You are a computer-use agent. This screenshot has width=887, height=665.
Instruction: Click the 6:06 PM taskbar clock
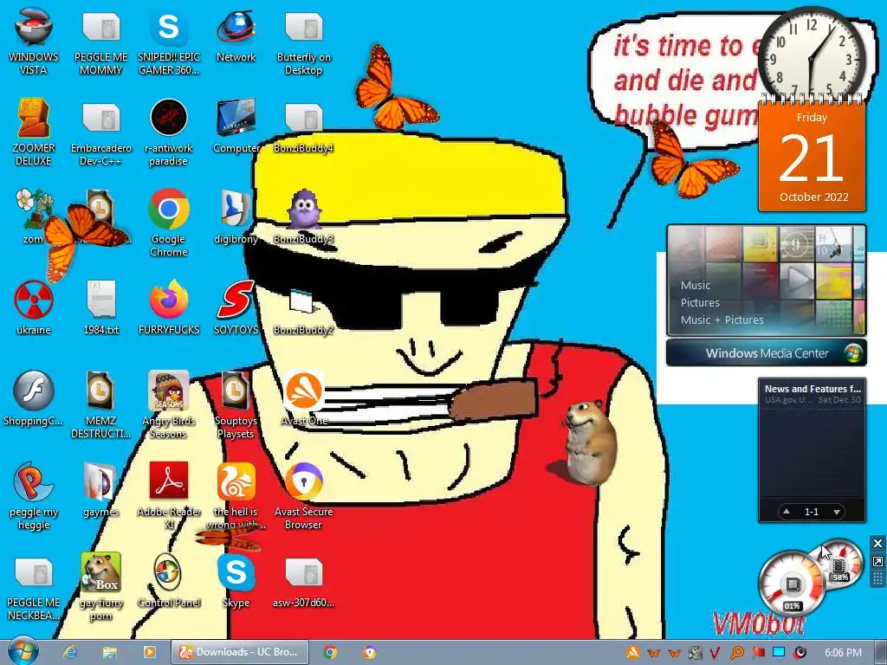coord(844,653)
